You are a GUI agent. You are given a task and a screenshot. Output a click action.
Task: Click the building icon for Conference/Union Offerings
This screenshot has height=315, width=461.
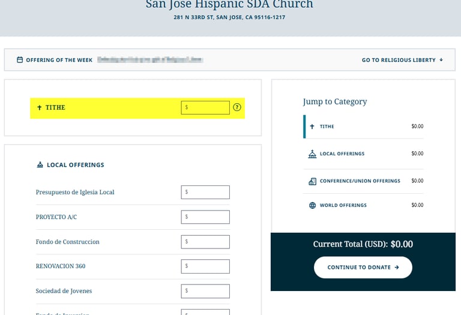[x=312, y=181]
